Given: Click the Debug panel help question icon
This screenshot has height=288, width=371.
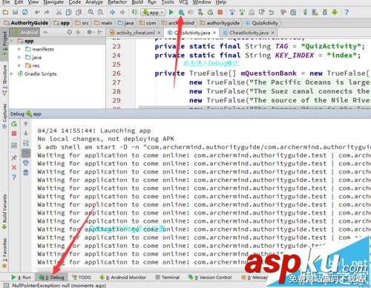Looking at the screenshot, I should 14,177.
